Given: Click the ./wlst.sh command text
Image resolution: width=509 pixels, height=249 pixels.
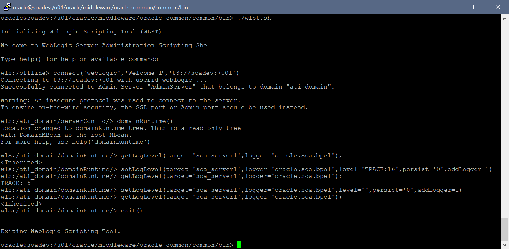Looking at the screenshot, I should click(x=254, y=18).
